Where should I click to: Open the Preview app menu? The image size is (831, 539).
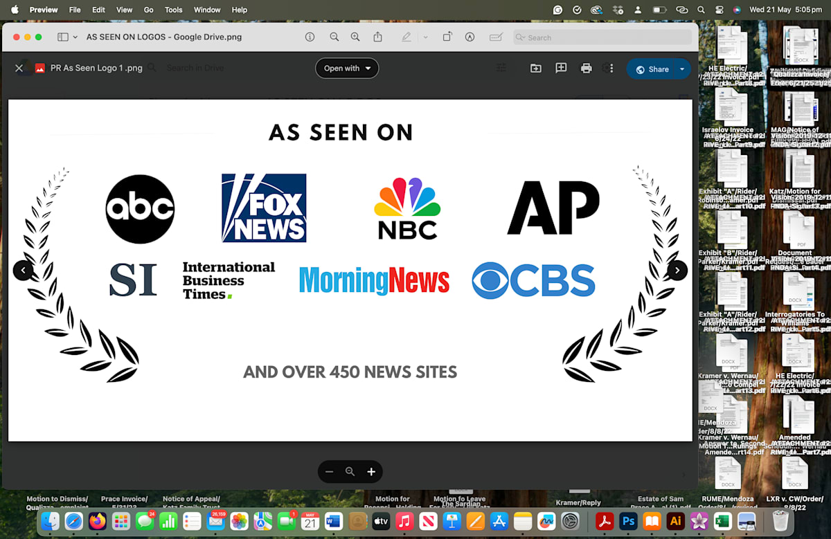pos(44,10)
